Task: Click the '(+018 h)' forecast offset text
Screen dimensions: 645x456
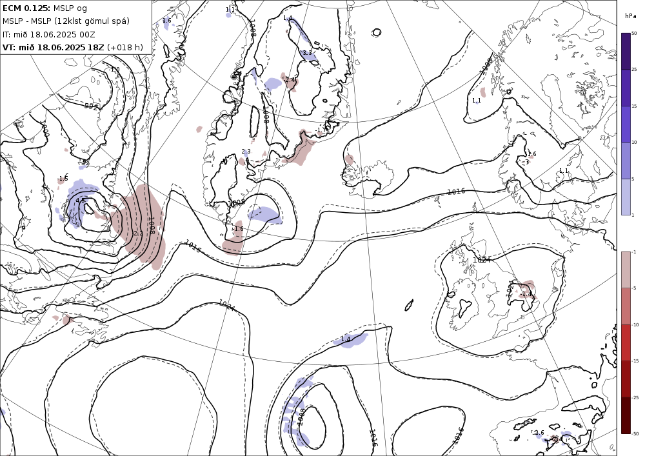Action: 125,47
